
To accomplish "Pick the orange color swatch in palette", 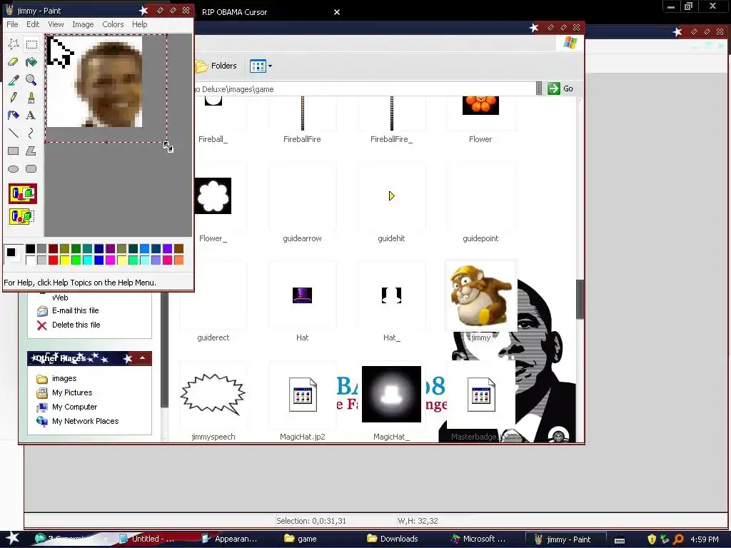I will 178,260.
